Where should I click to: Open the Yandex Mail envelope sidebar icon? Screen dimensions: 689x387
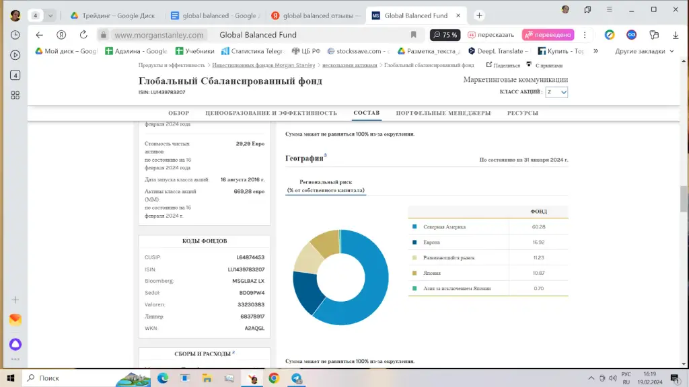point(15,319)
